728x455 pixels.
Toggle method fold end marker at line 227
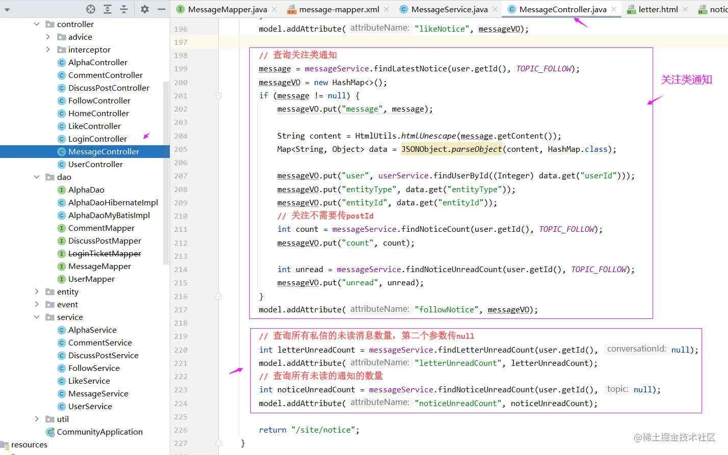(218, 443)
